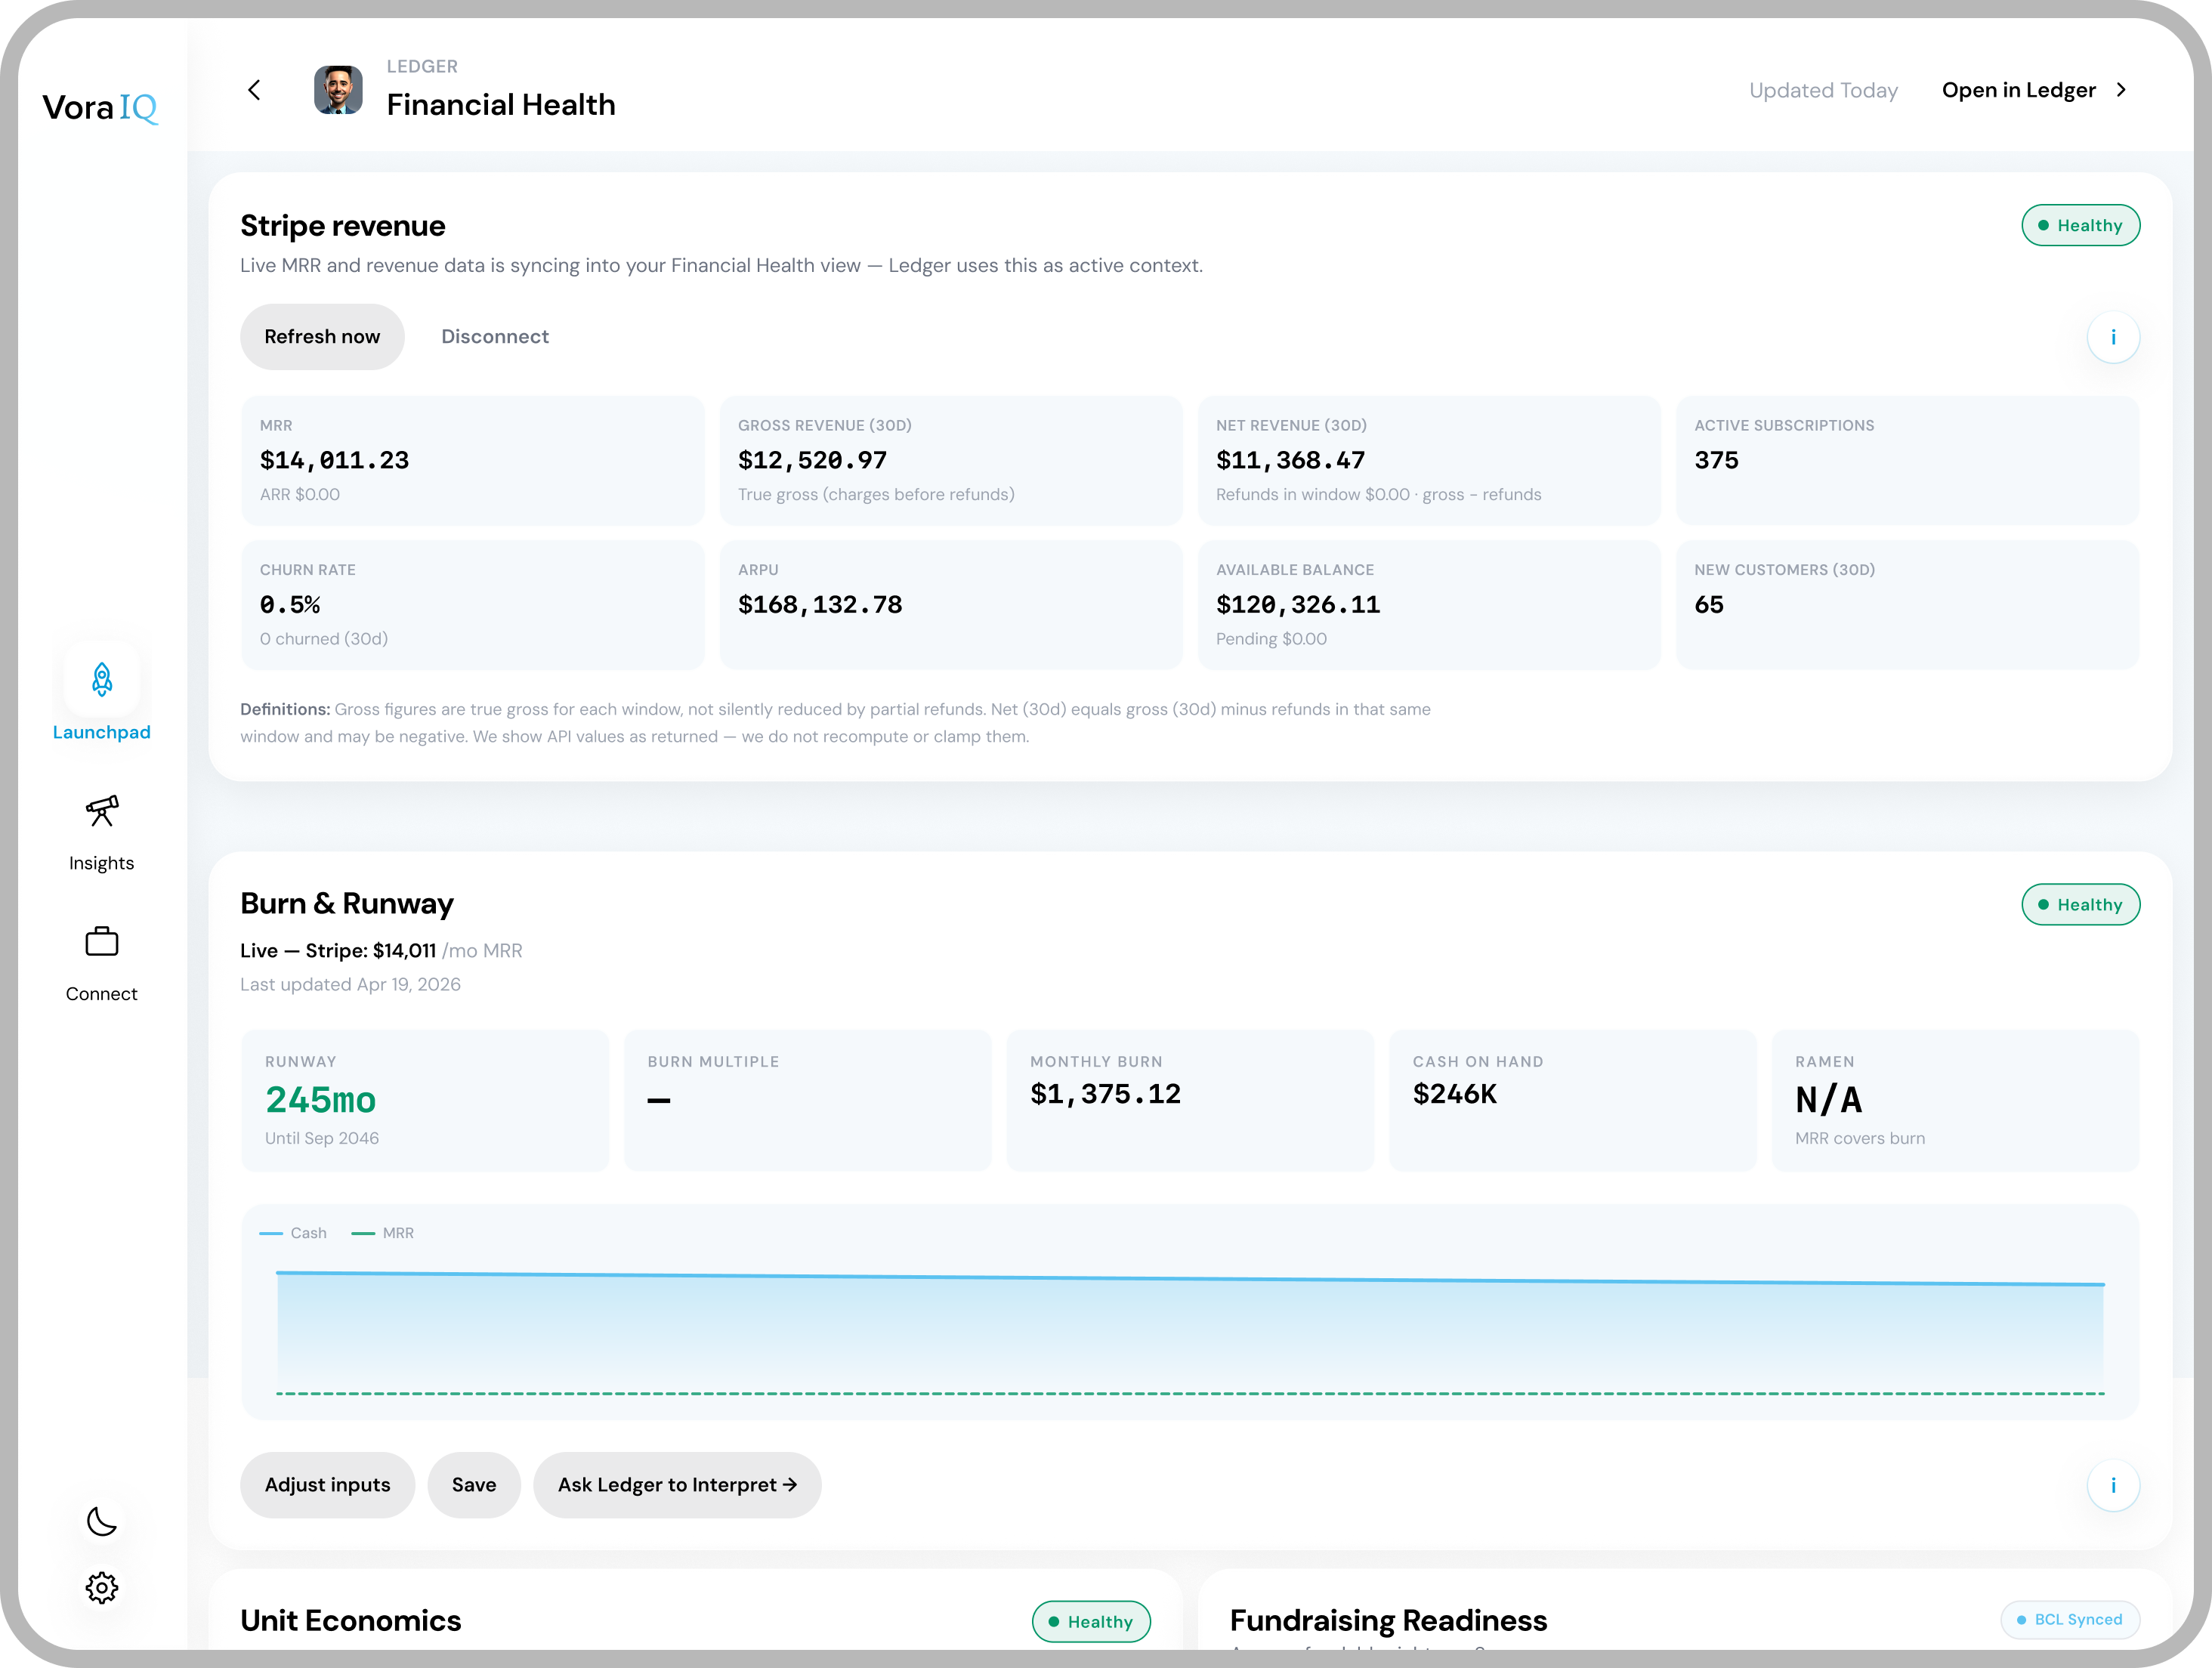Image resolution: width=2212 pixels, height=1668 pixels.
Task: Click Ramen value N/A
Action: (1828, 1100)
